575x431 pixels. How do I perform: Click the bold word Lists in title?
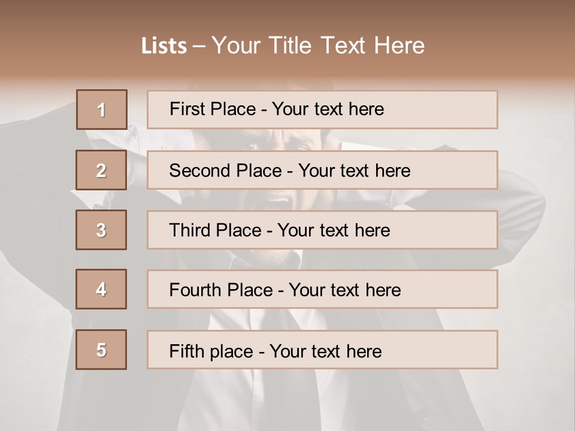click(164, 46)
